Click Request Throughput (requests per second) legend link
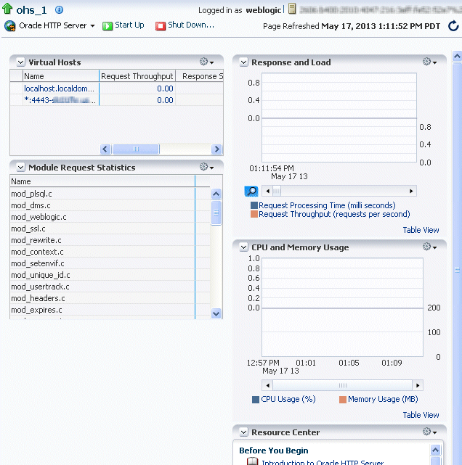462x465 pixels. click(334, 214)
